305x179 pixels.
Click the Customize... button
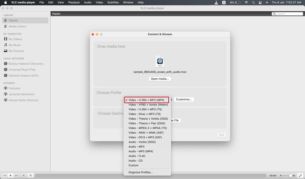(x=184, y=99)
